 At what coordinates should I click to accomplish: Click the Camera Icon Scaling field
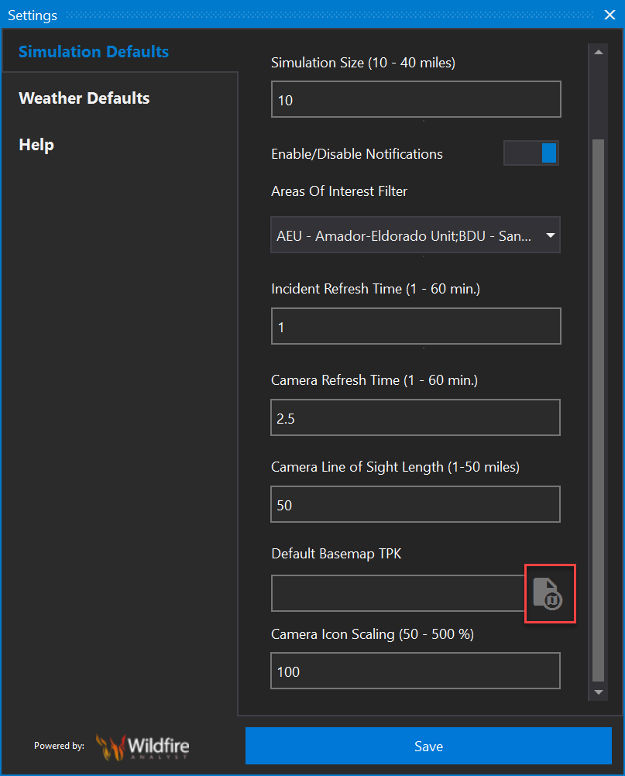pos(415,671)
